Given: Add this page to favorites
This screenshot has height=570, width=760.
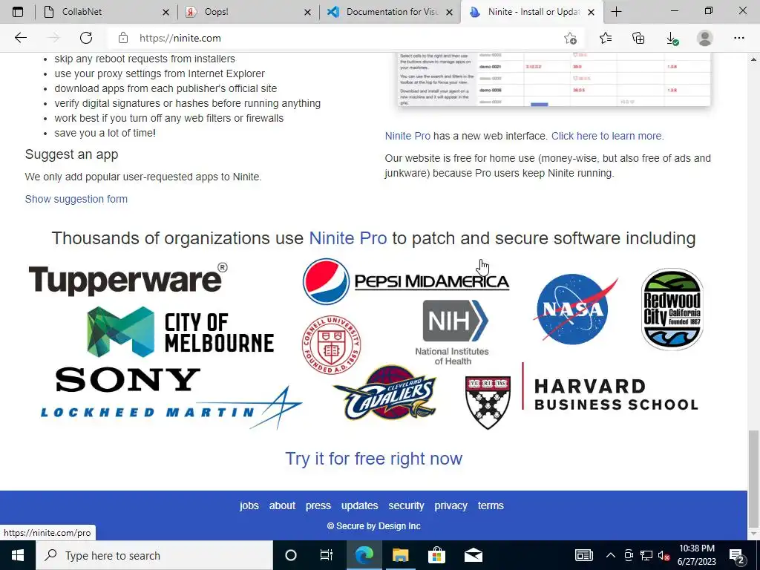Looking at the screenshot, I should pyautogui.click(x=571, y=38).
